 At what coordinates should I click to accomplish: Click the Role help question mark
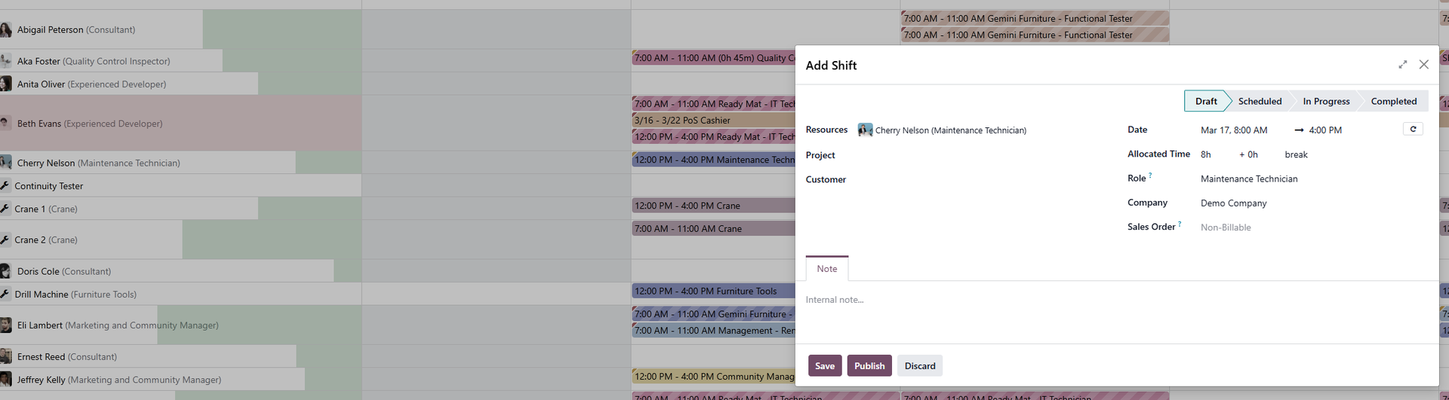[1150, 176]
